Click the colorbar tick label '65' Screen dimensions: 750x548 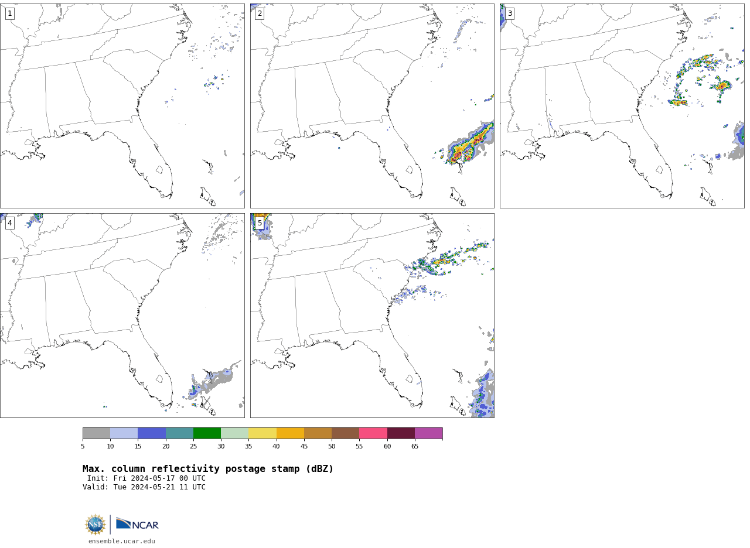(x=415, y=447)
